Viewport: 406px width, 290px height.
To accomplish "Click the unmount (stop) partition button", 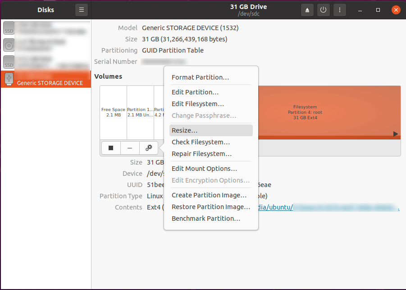I will 111,148.
